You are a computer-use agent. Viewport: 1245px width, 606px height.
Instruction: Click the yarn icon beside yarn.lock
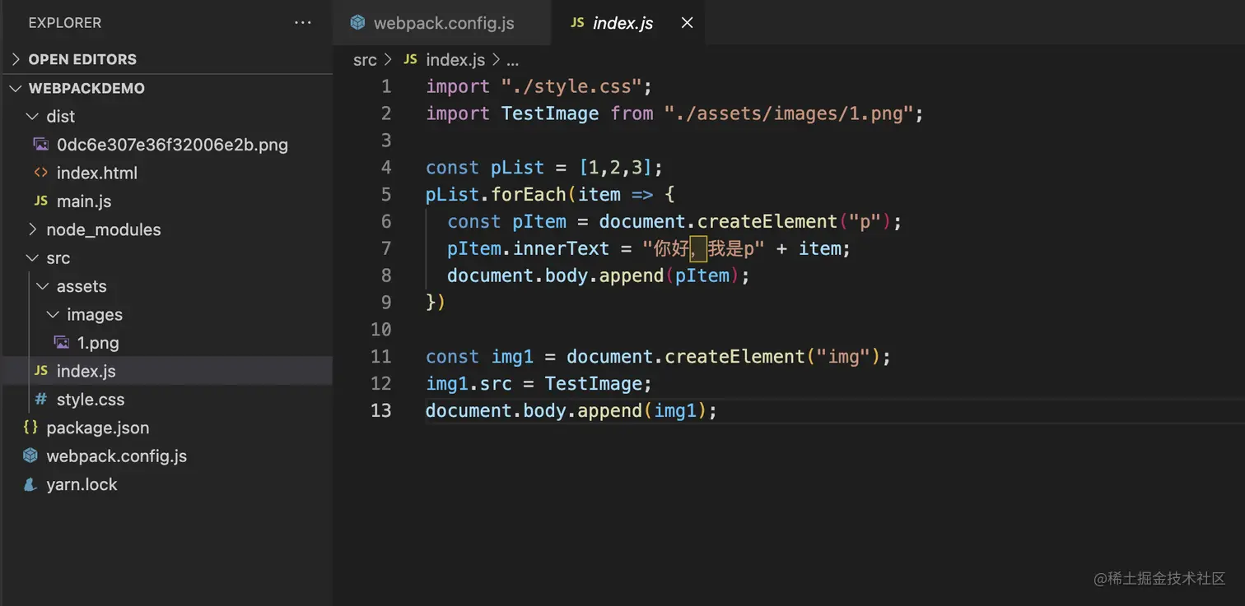click(x=30, y=484)
